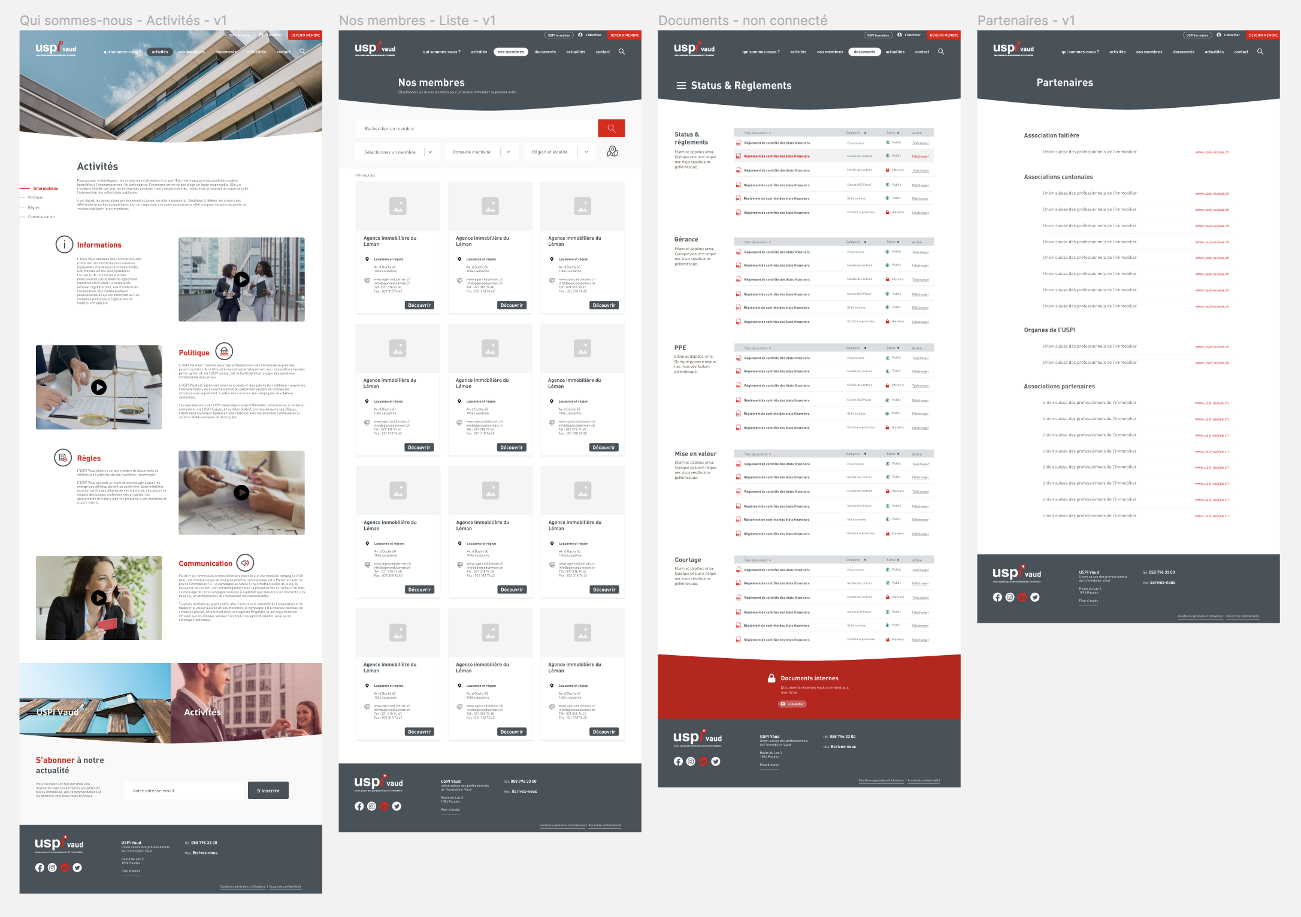Open the Domaine d'activité dropdown
1301x917 pixels.
(x=481, y=152)
